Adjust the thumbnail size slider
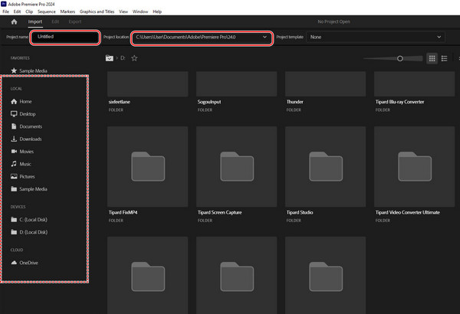The height and width of the screenshot is (314, 460). click(x=399, y=59)
